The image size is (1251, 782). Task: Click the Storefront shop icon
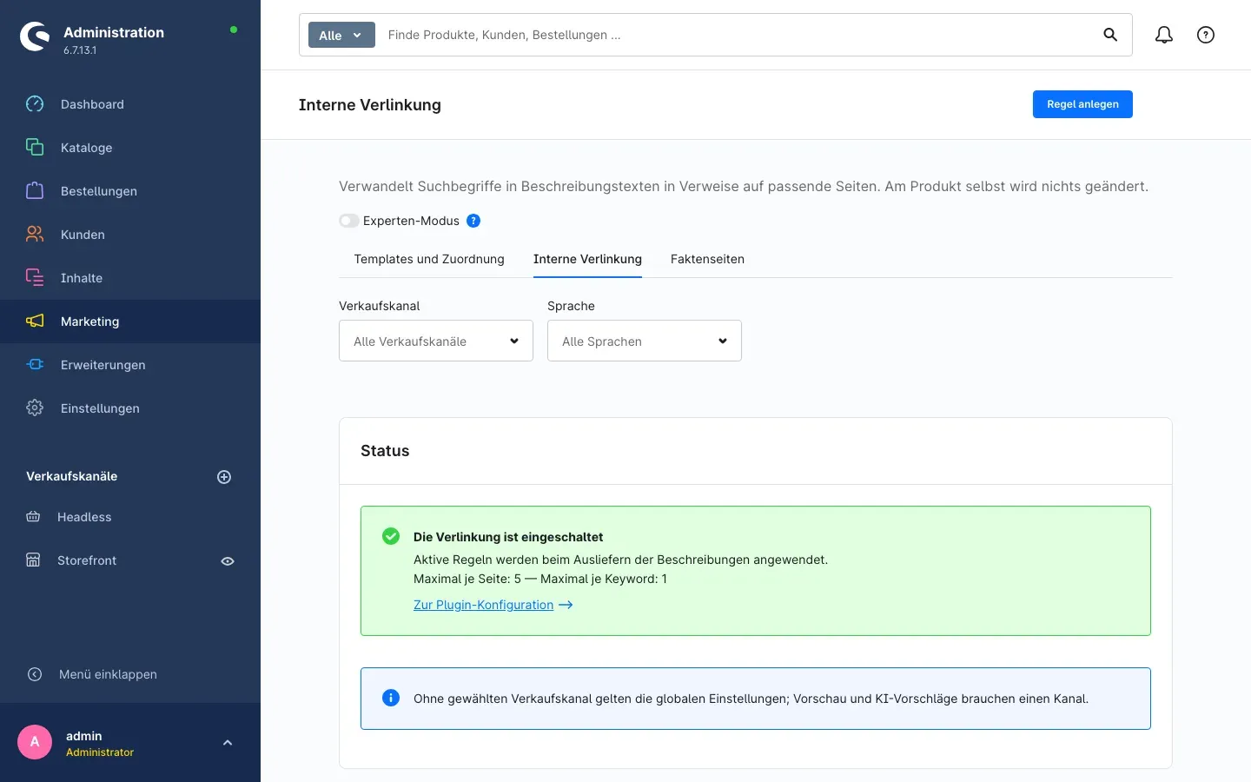[x=33, y=560]
